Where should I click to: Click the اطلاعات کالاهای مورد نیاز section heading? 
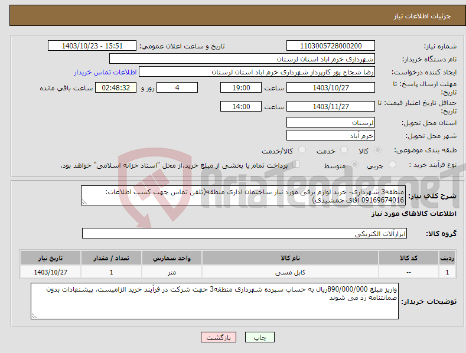pyautogui.click(x=413, y=214)
